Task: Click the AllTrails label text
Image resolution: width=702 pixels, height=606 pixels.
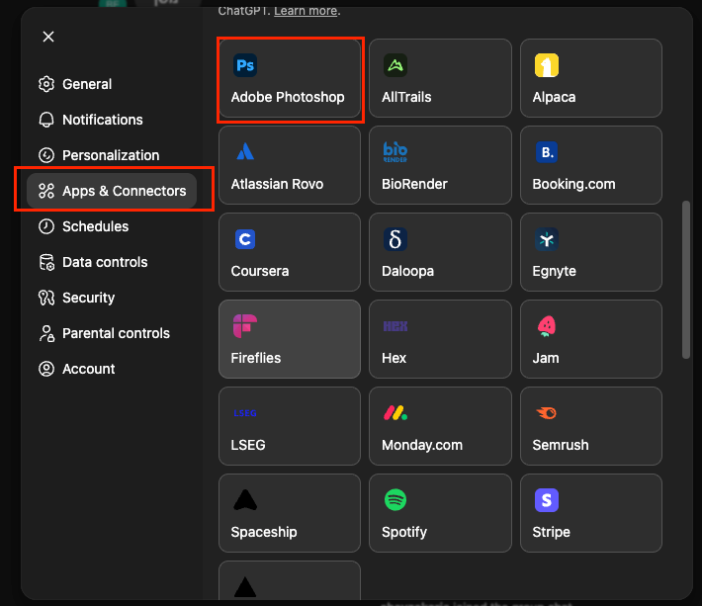Action: click(x=406, y=97)
